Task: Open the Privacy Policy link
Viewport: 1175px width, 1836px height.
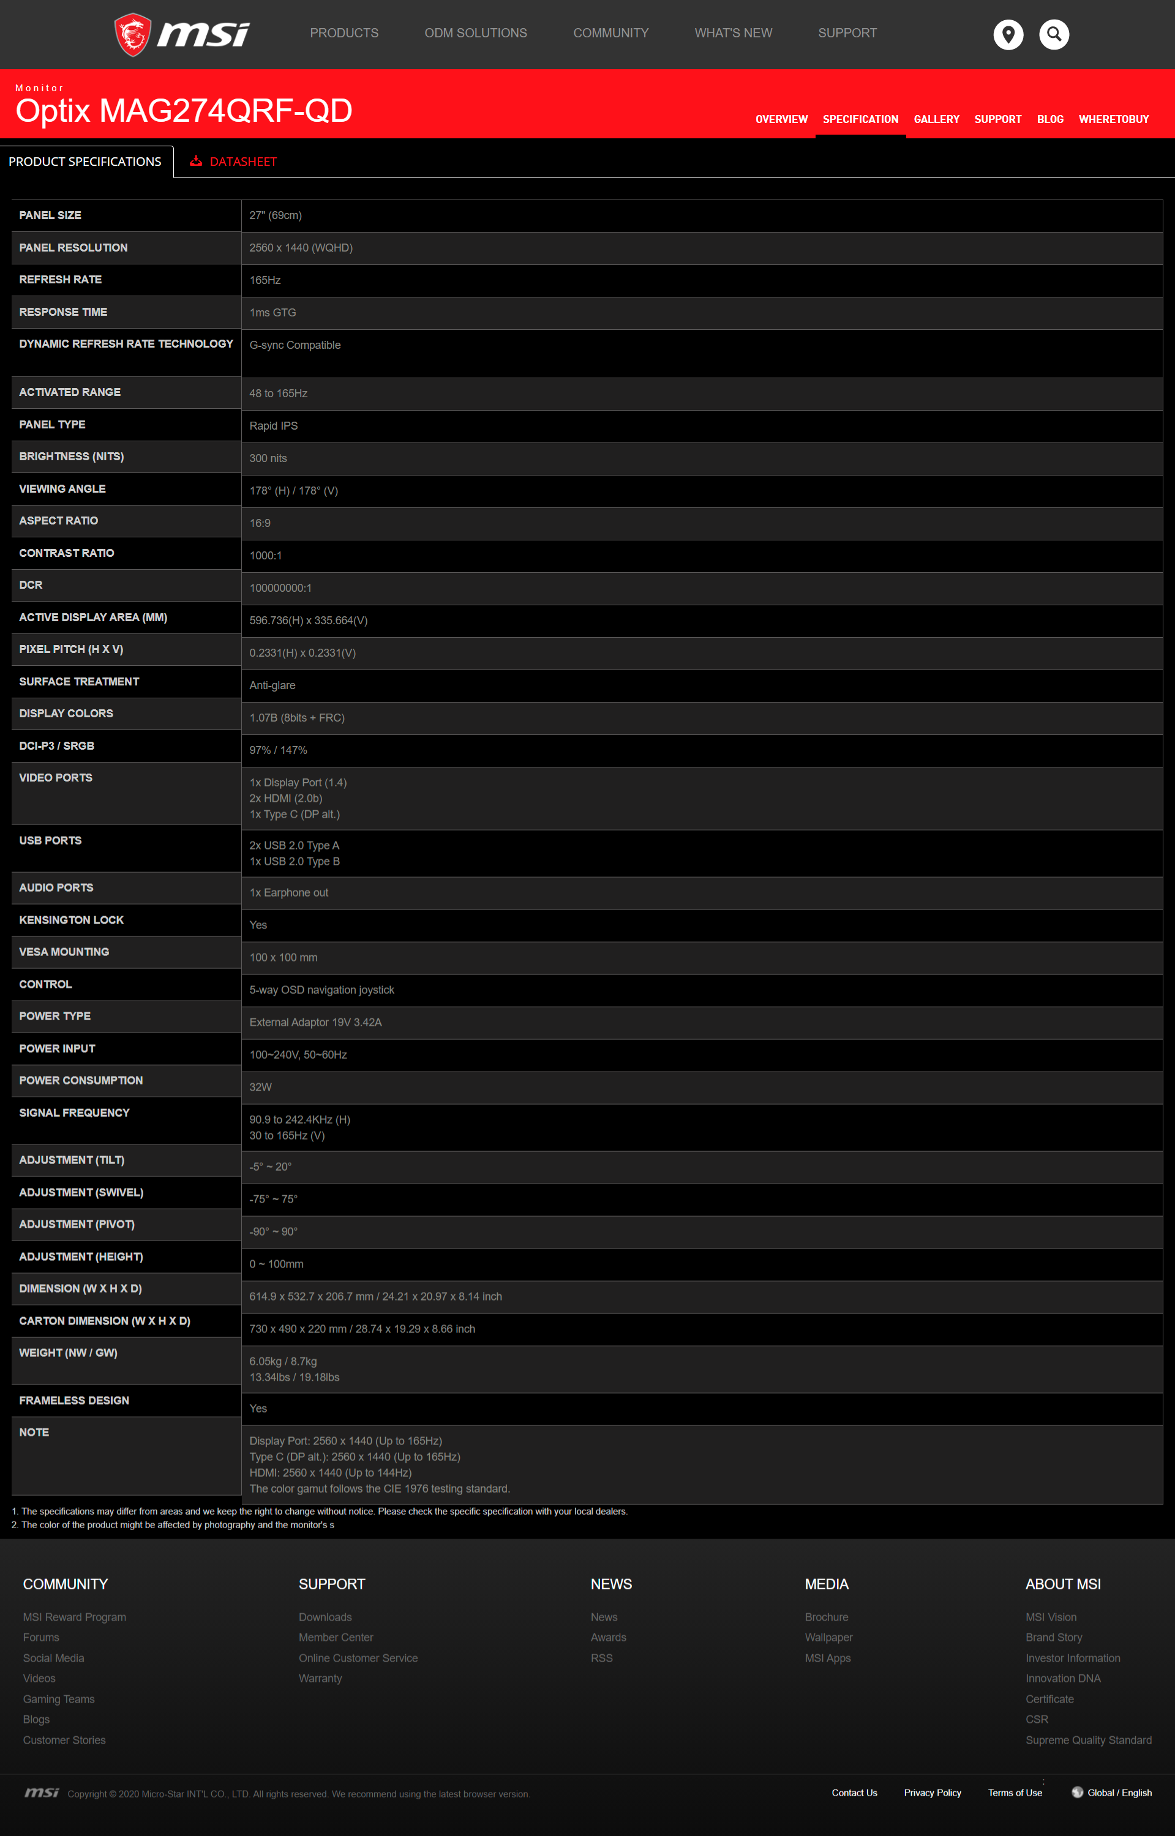Action: tap(933, 1793)
